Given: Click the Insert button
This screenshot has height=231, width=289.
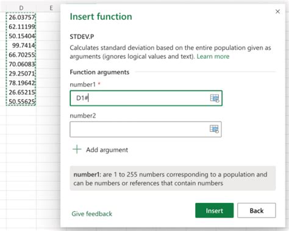Looking at the screenshot, I should click(x=215, y=210).
